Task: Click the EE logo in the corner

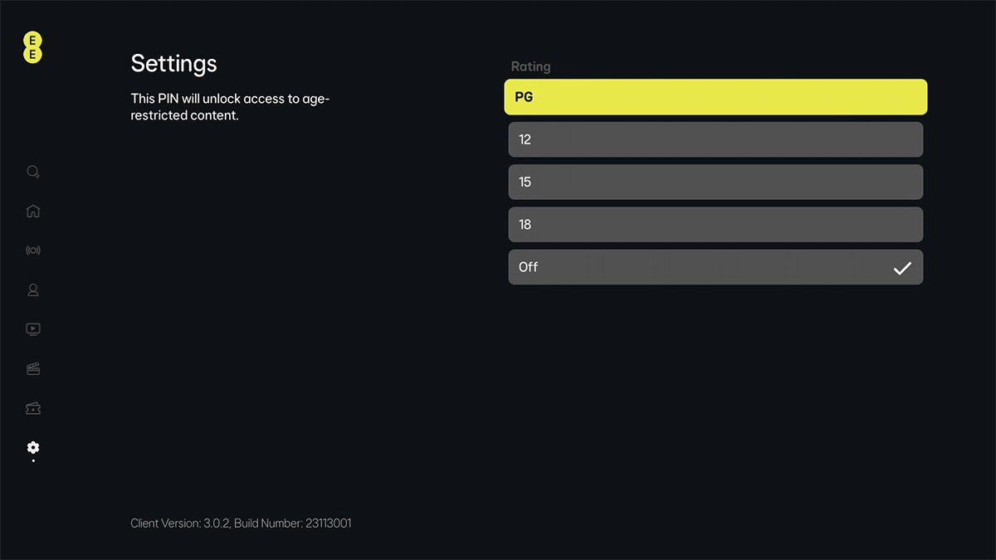Action: pyautogui.click(x=32, y=48)
